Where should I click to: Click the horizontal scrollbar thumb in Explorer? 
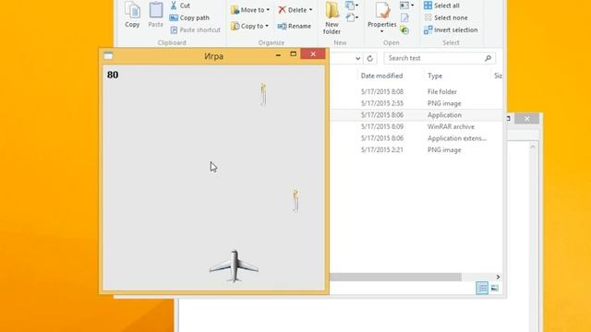[x=395, y=277]
